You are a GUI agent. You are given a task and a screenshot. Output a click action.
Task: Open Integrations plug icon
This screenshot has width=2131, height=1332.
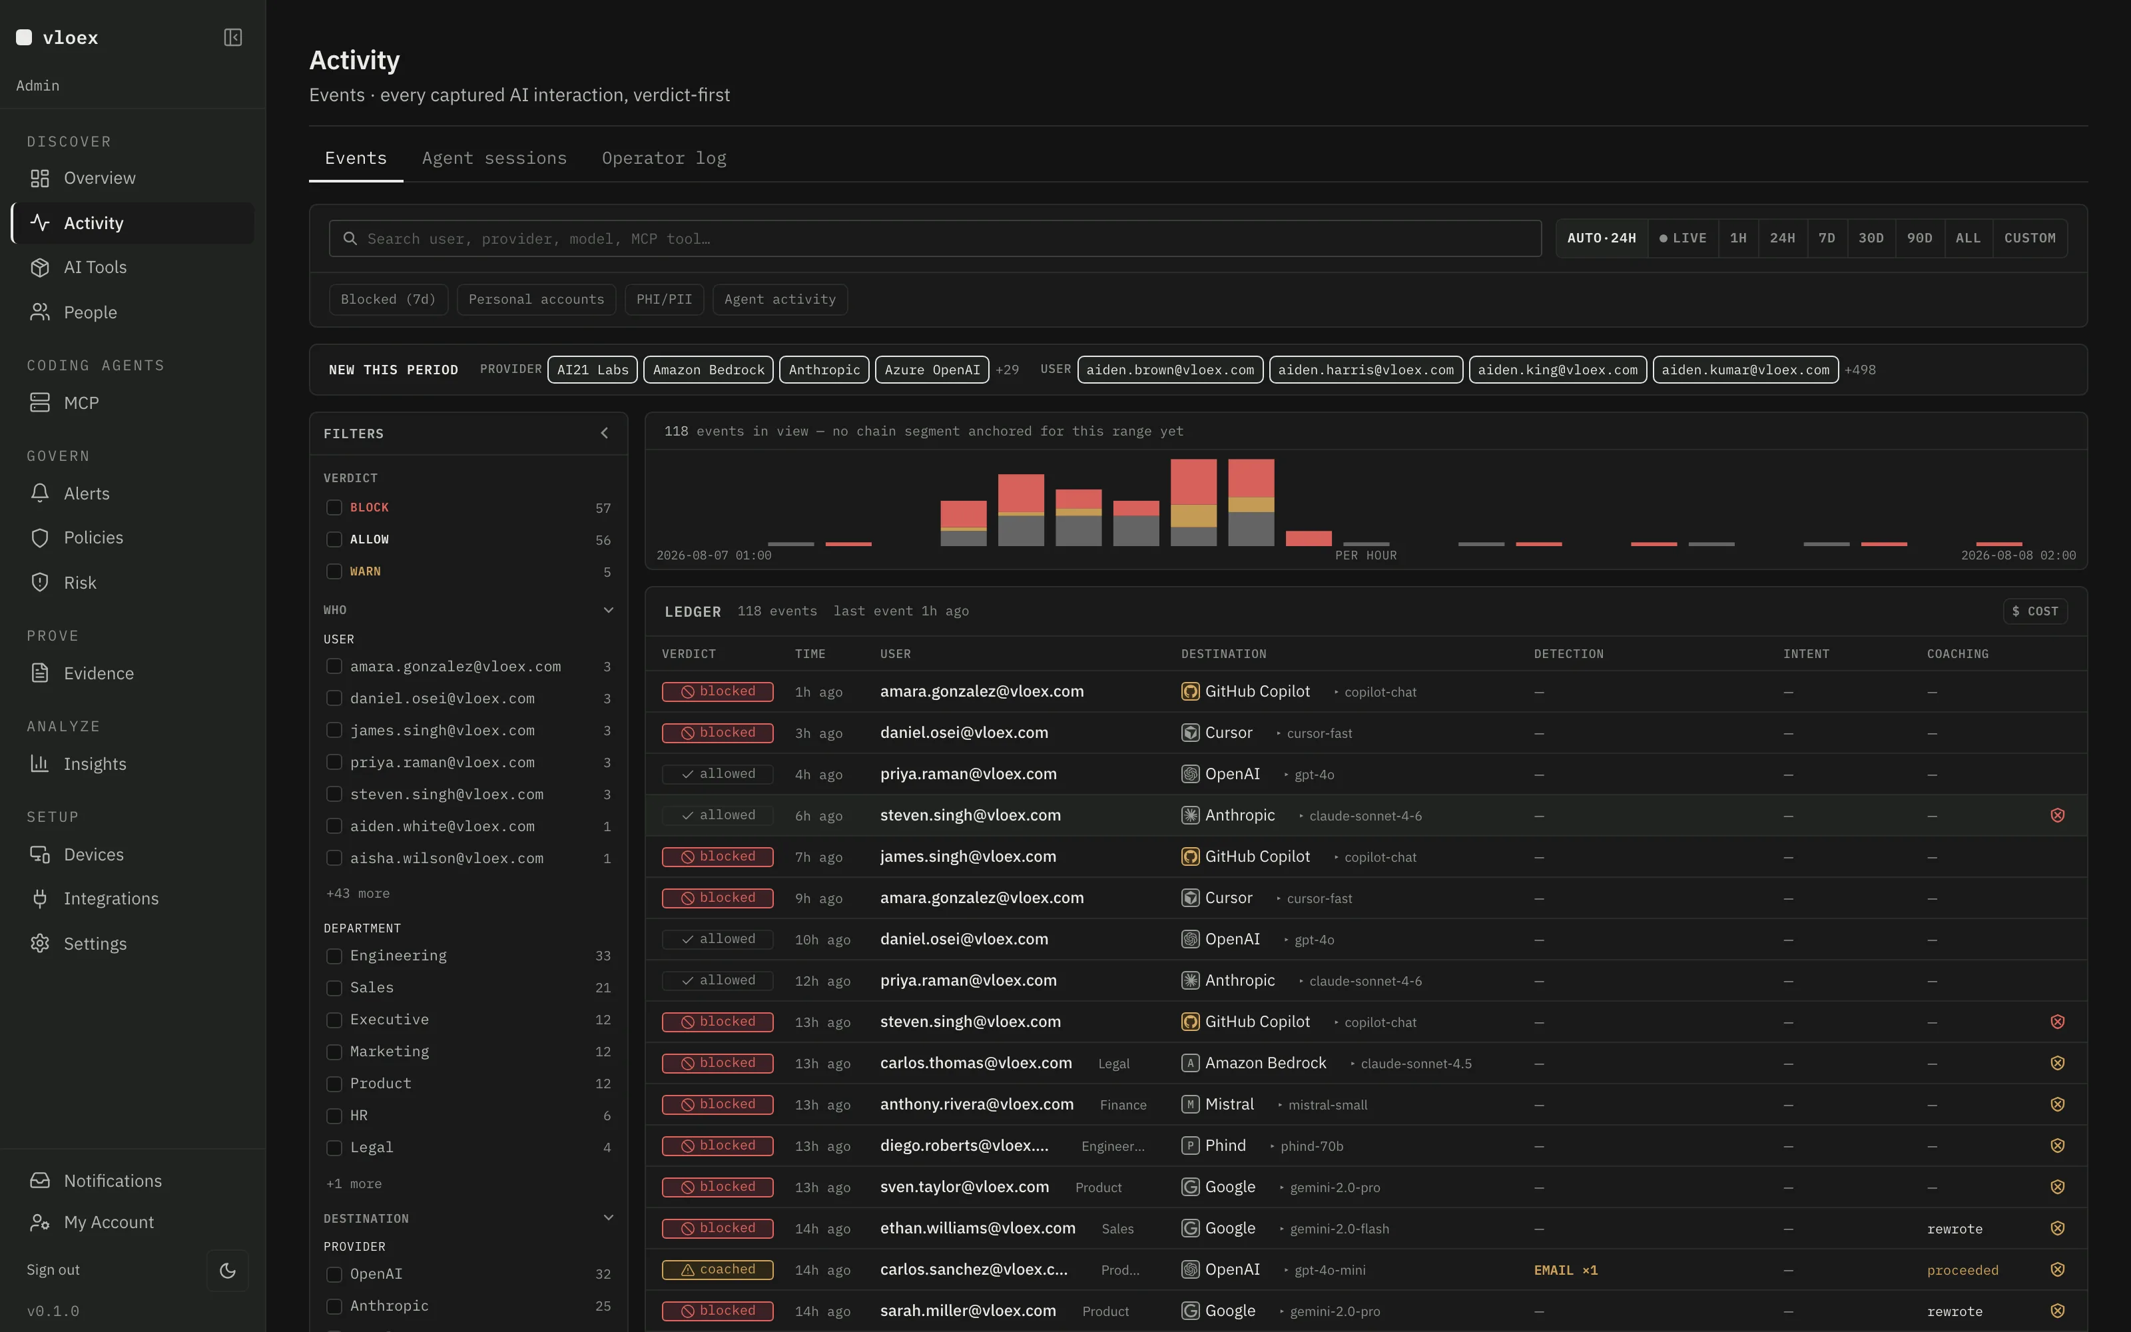(x=40, y=898)
